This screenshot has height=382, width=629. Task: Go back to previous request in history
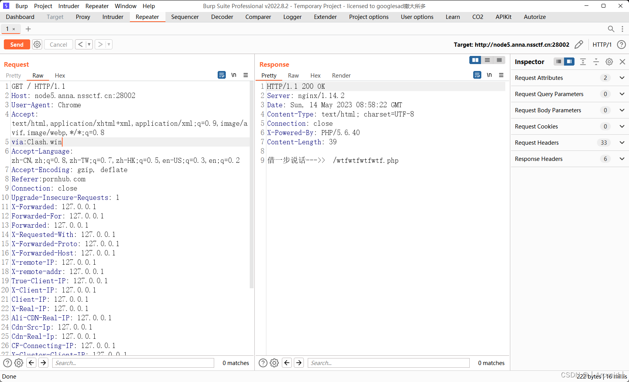[80, 44]
